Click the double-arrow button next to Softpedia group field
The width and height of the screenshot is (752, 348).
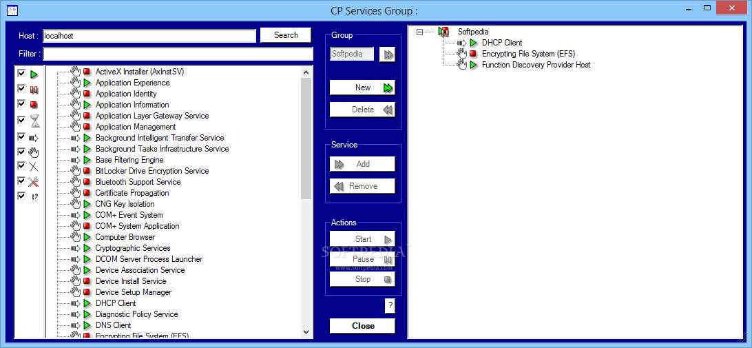pos(387,54)
